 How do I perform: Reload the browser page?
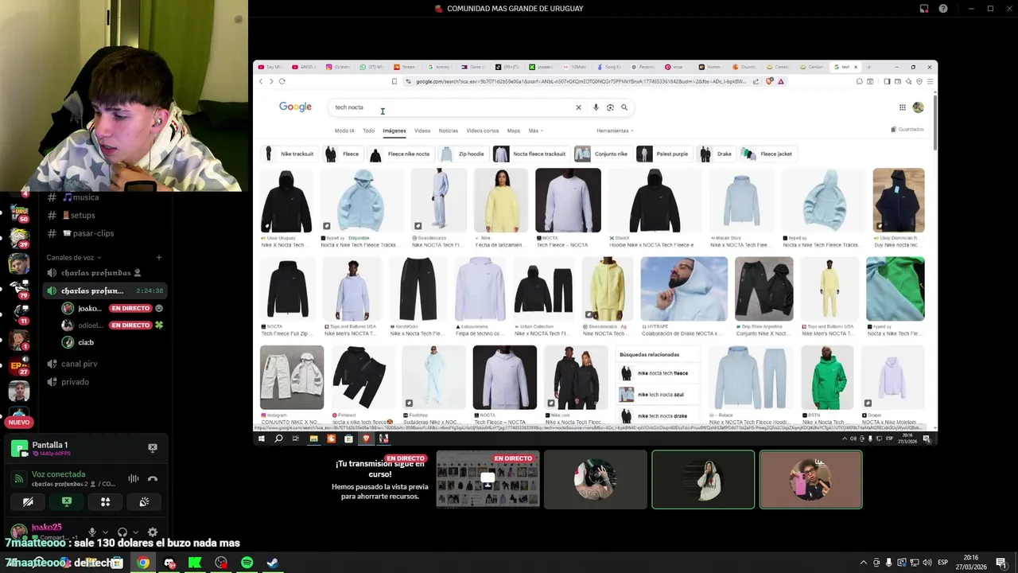[282, 81]
